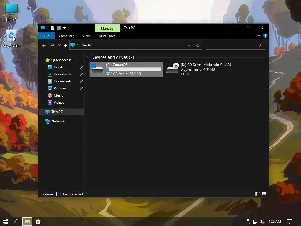This screenshot has width=301, height=226.
Task: Open the Customize Quick Access Toolbar dropdown
Action: pyautogui.click(x=64, y=28)
